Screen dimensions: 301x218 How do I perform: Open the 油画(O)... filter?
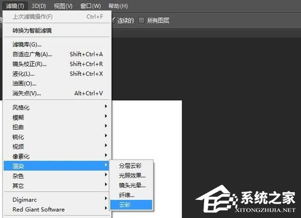(x=57, y=84)
